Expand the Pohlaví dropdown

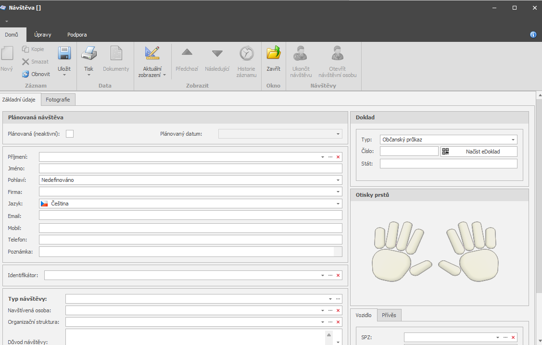point(338,180)
